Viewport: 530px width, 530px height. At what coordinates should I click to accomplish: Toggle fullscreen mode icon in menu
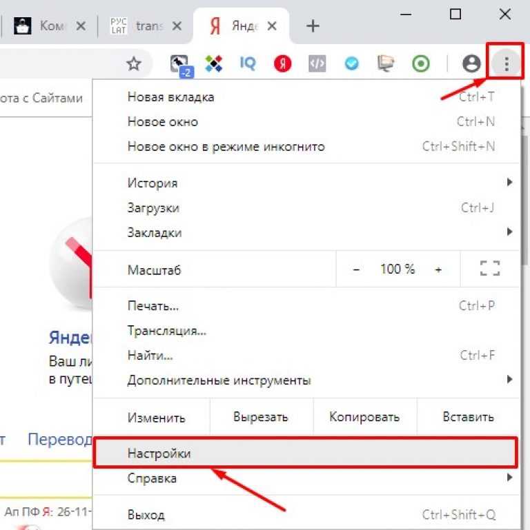[490, 268]
